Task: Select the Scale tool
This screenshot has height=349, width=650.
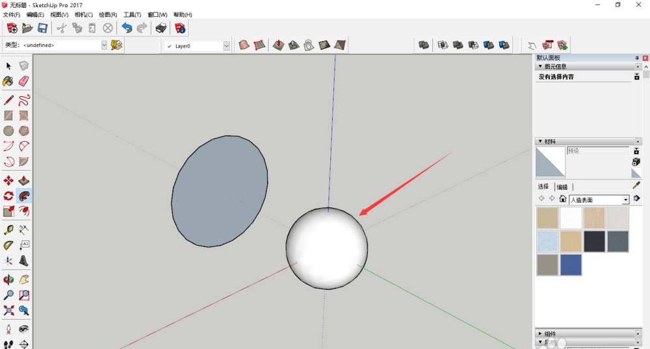Action: tap(8, 211)
